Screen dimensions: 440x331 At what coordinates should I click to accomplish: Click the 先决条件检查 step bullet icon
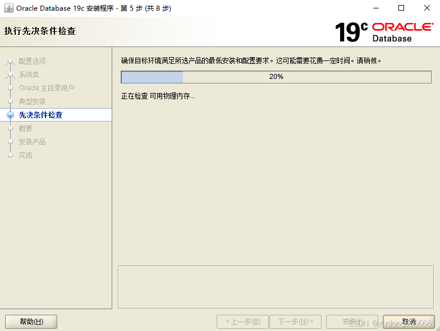(x=10, y=115)
